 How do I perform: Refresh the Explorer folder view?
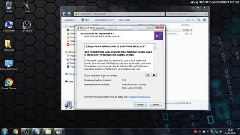(162, 14)
